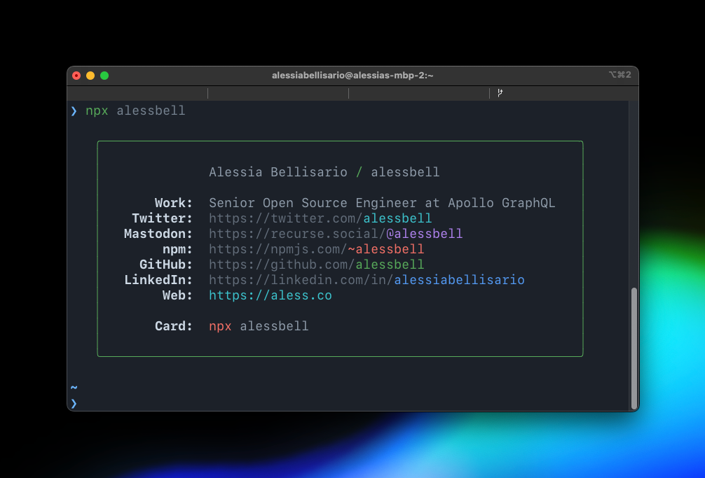Click the empty prompt chevron at the bottom
This screenshot has height=478, width=705.
(x=74, y=404)
